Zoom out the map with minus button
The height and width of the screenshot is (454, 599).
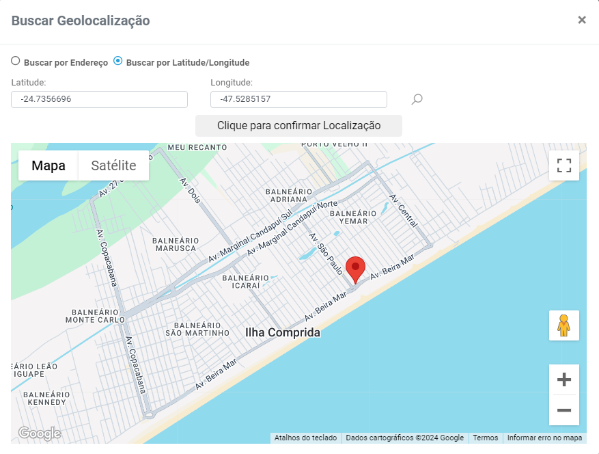(563, 410)
